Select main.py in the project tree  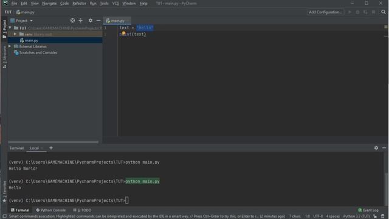point(55,40)
